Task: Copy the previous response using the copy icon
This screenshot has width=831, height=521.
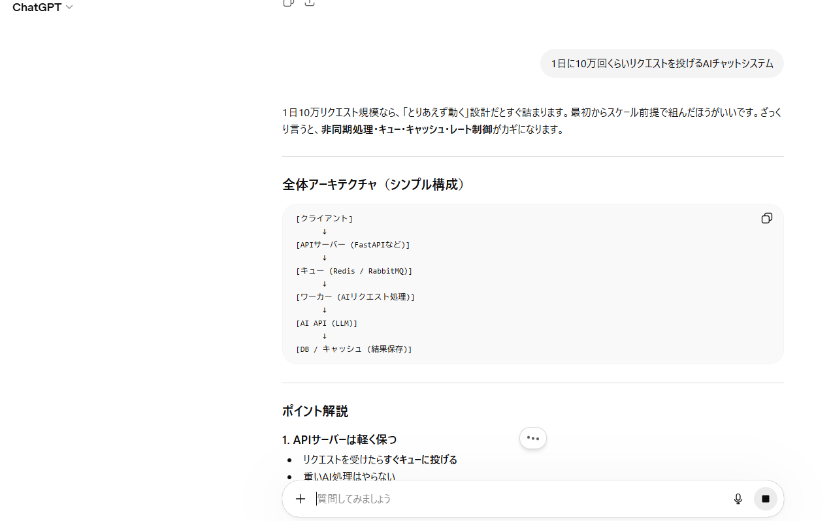Action: pyautogui.click(x=288, y=3)
